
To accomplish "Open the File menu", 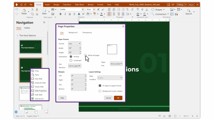I will coord(31,5).
